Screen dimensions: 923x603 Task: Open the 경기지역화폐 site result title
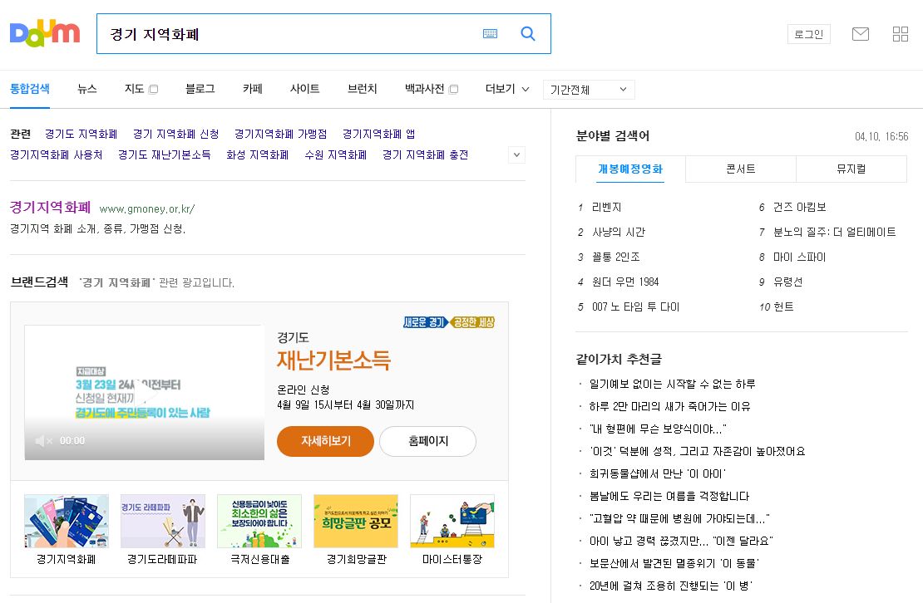[51, 207]
